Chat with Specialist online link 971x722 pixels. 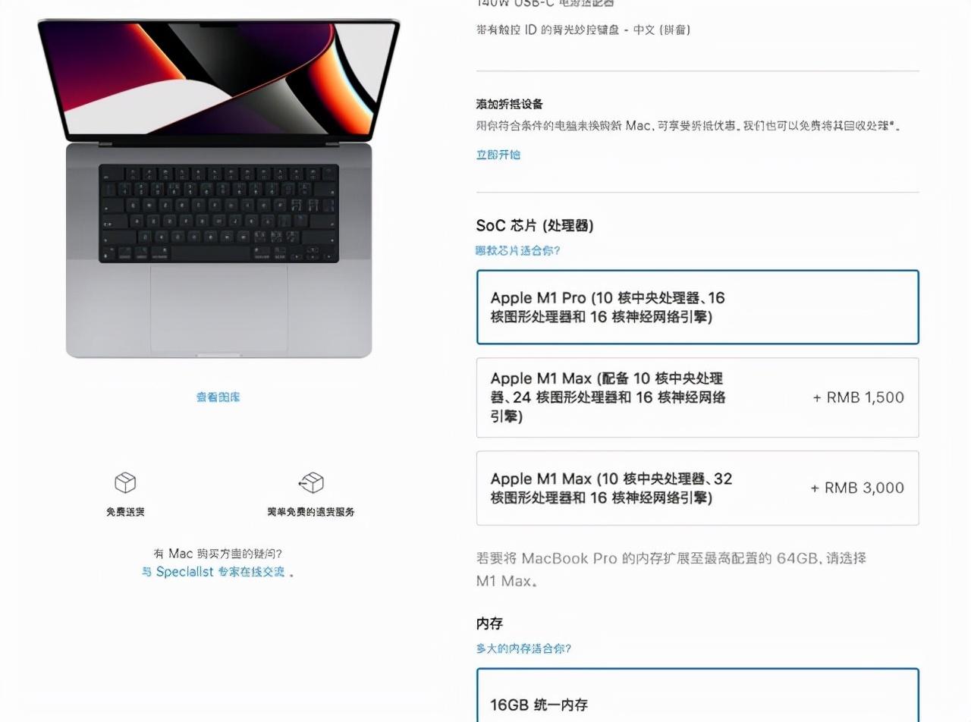(x=213, y=572)
